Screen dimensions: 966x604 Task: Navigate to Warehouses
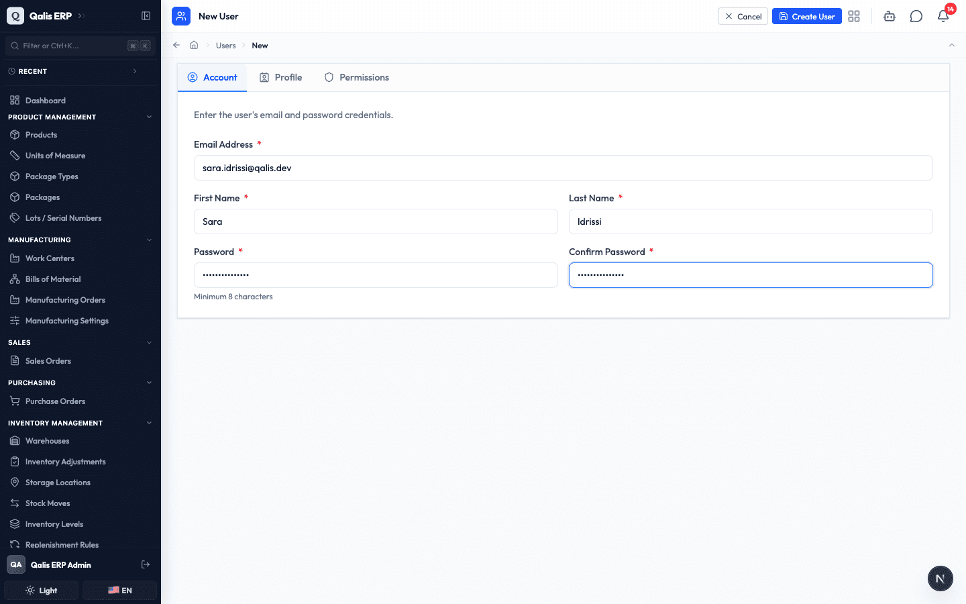pyautogui.click(x=80, y=441)
